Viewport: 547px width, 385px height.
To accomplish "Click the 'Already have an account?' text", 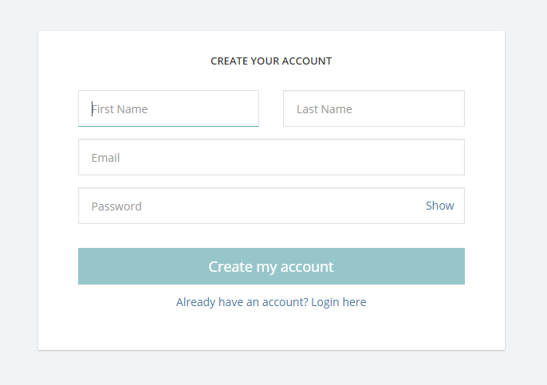I will (242, 302).
